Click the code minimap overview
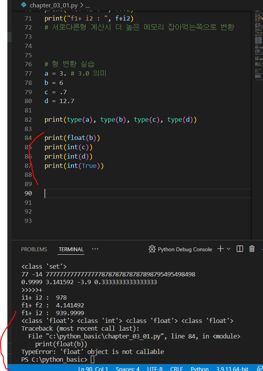The height and width of the screenshot is (371, 263). tap(259, 45)
